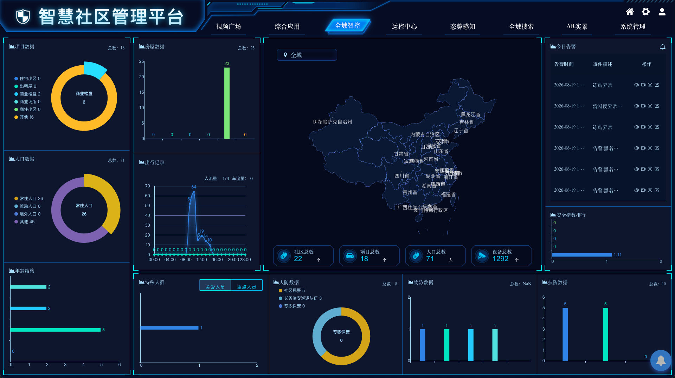Toggle 常住人口 legend in 人口数据 chart
675x378 pixels.
(28, 199)
